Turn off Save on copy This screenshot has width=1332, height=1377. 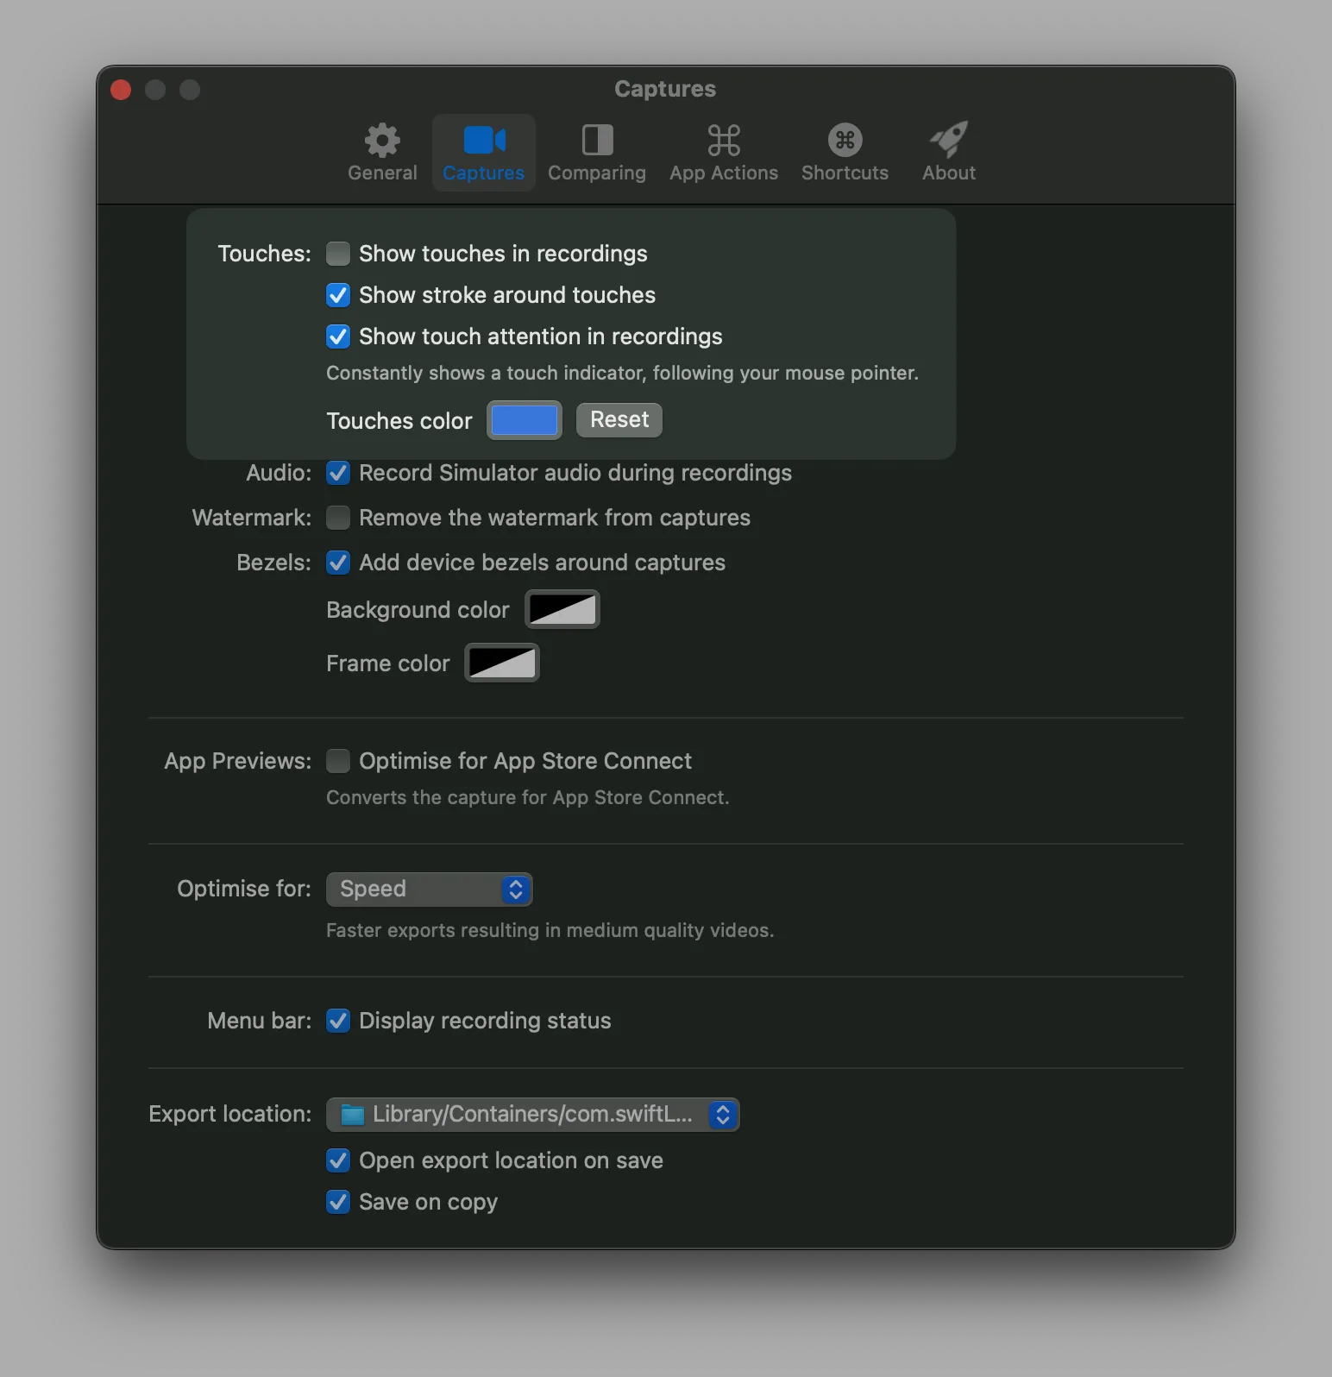tap(338, 1202)
